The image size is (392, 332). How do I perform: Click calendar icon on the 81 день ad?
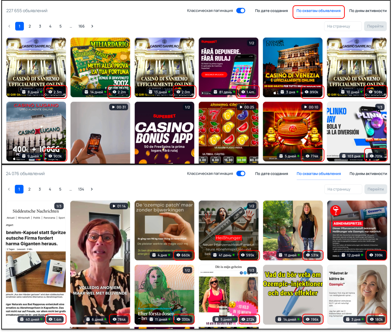pos(215,92)
